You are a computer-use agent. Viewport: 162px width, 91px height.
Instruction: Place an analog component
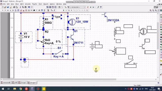pos(13,10)
